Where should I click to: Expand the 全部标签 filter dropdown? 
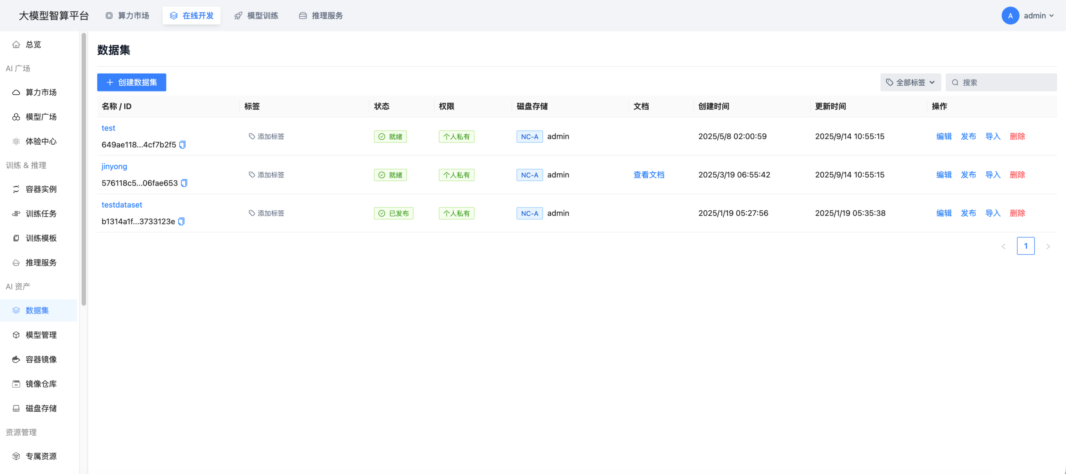point(910,82)
